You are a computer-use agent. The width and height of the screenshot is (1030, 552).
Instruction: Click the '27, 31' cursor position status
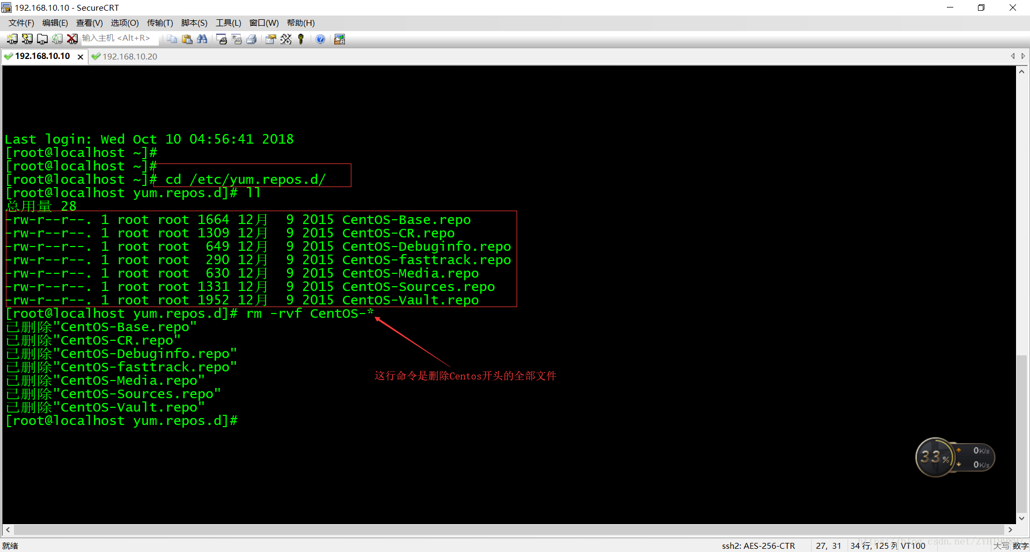click(828, 546)
